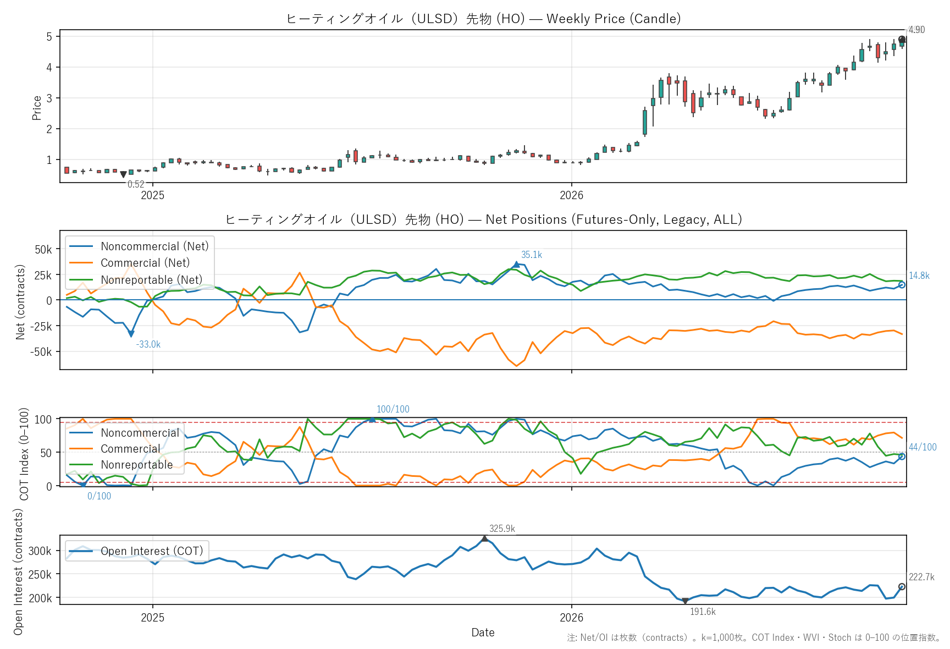Click the 2025 tick under price chart

pyautogui.click(x=153, y=195)
